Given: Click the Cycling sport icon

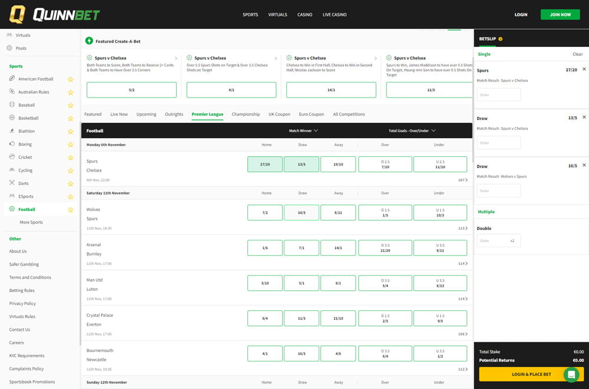Looking at the screenshot, I should [x=12, y=170].
